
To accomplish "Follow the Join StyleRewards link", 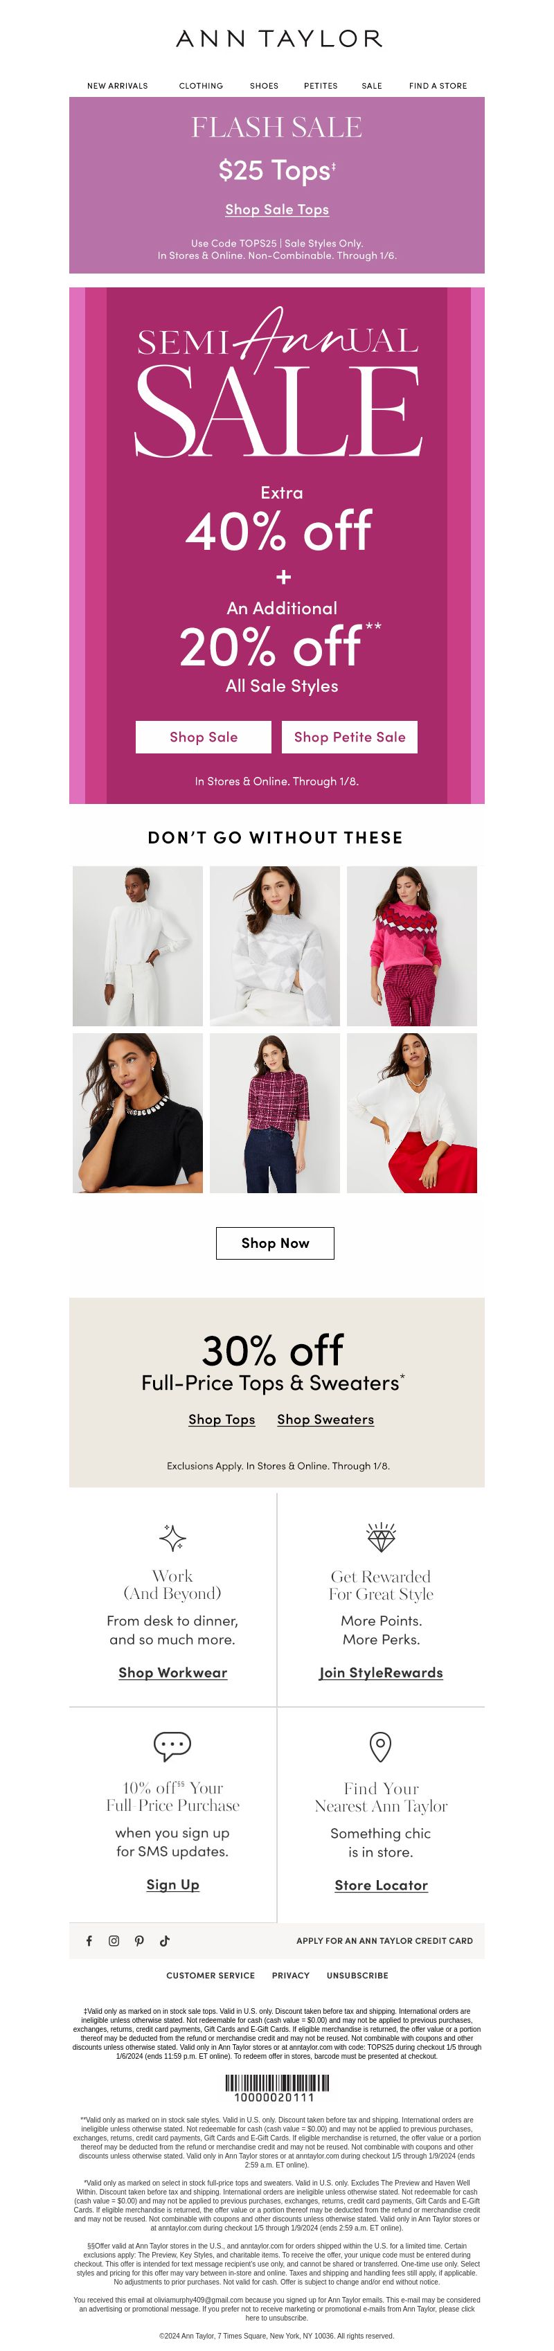I will click(x=381, y=1672).
